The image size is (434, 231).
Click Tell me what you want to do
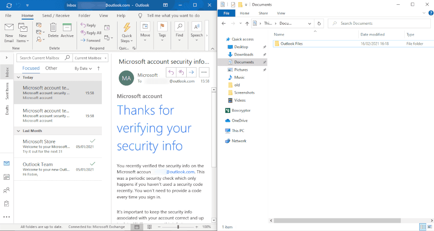pyautogui.click(x=173, y=16)
